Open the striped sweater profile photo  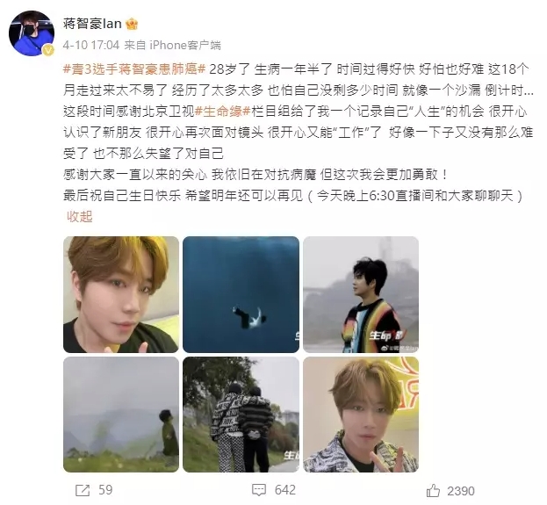[361, 294]
